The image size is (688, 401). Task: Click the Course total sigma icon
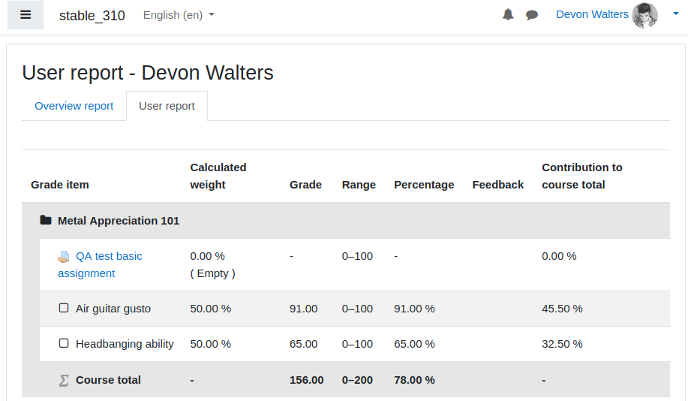pos(64,381)
